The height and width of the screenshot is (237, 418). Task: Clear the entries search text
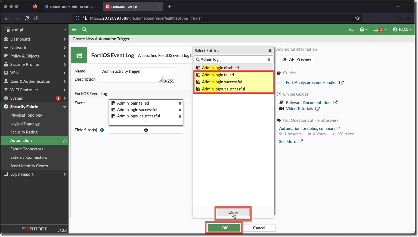[269, 60]
